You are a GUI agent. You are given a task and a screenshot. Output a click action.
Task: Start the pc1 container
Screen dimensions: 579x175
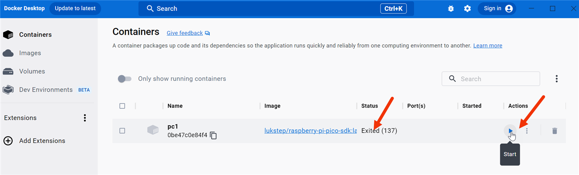pyautogui.click(x=510, y=131)
